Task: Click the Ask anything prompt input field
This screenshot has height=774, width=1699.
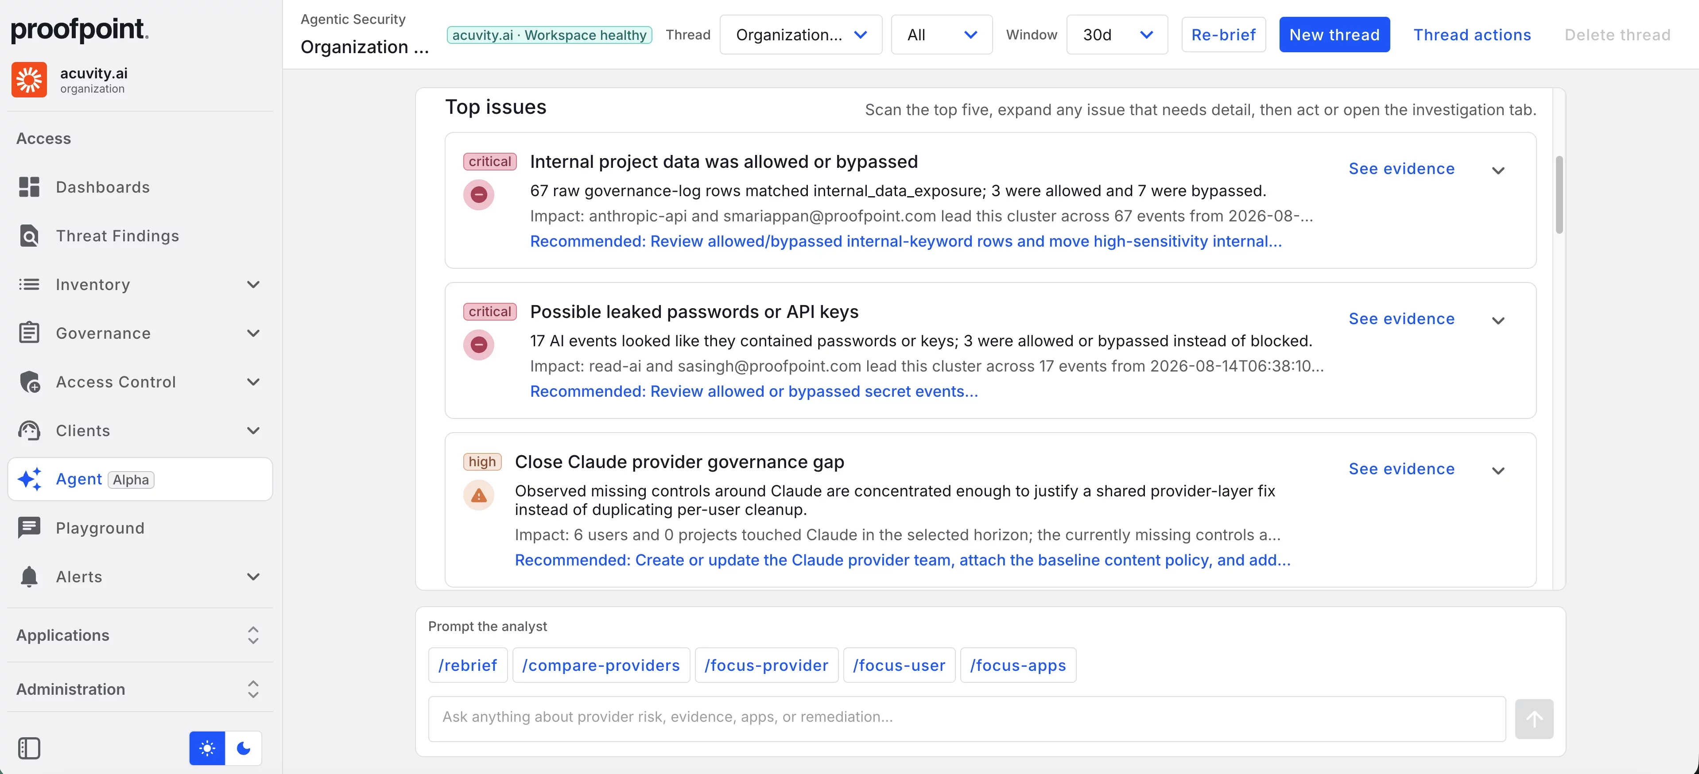Action: click(967, 719)
